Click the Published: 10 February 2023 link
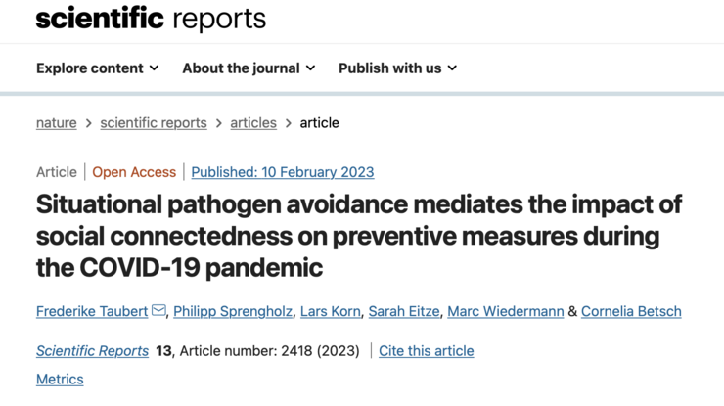 tap(283, 172)
